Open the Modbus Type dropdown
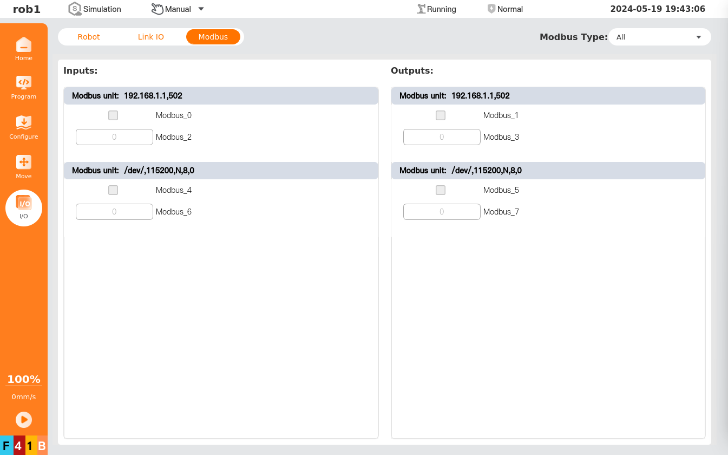Image resolution: width=728 pixels, height=455 pixels. coord(659,37)
